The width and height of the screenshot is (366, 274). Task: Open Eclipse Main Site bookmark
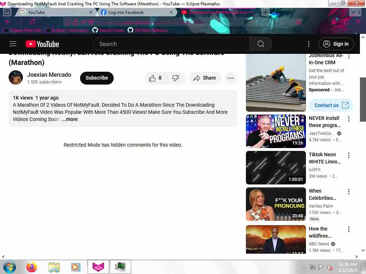23,30
